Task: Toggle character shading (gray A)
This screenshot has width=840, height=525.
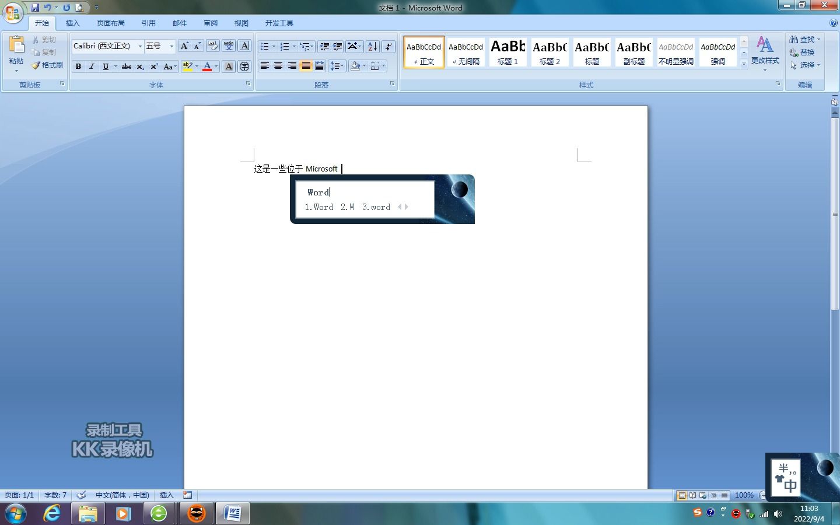Action: tap(229, 66)
